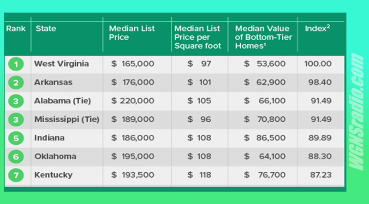Click the green rank 2 circle
The width and height of the screenshot is (369, 204).
tap(16, 83)
